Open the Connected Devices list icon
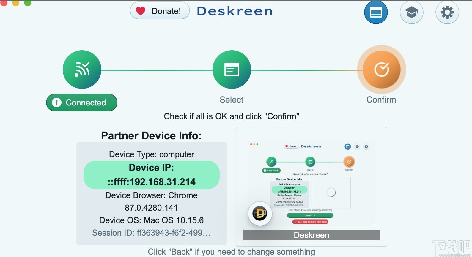The height and width of the screenshot is (257, 472). pyautogui.click(x=376, y=12)
